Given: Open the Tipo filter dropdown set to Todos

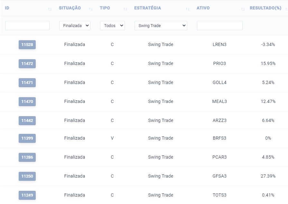Looking at the screenshot, I should click(112, 25).
